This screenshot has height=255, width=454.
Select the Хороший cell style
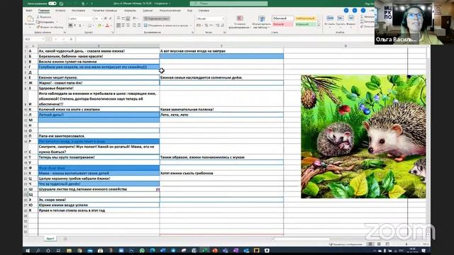pos(305,25)
